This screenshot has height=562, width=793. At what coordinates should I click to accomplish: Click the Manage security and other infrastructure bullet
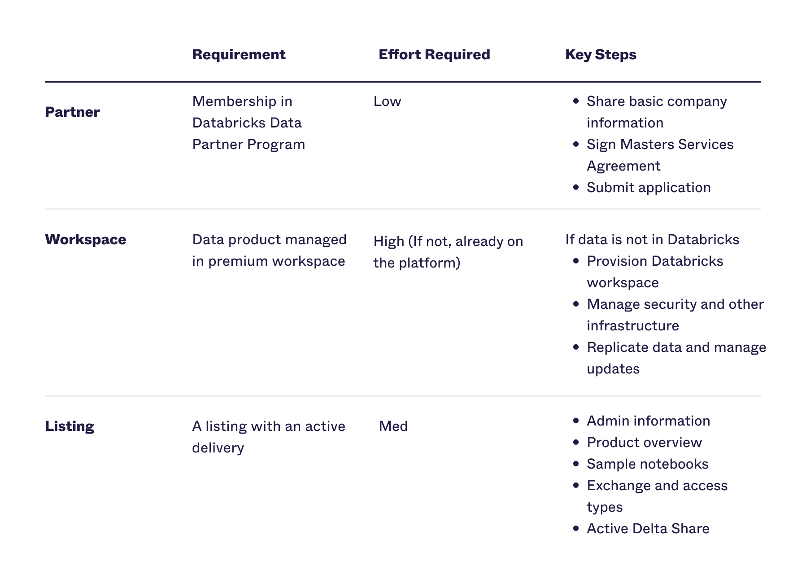(675, 315)
